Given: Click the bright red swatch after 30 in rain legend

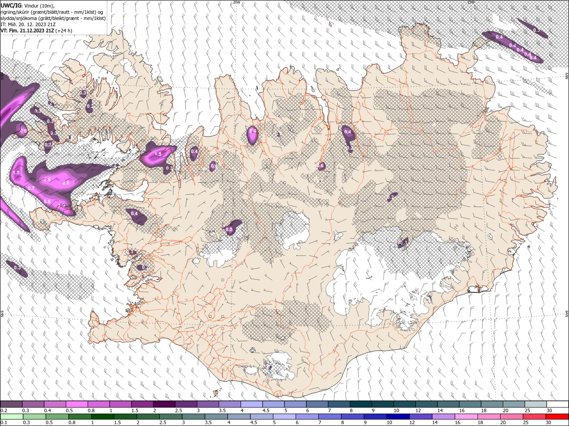Looking at the screenshot, I should (x=557, y=417).
